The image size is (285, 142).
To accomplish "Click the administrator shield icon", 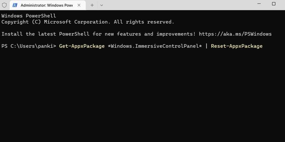I will point(4,5).
